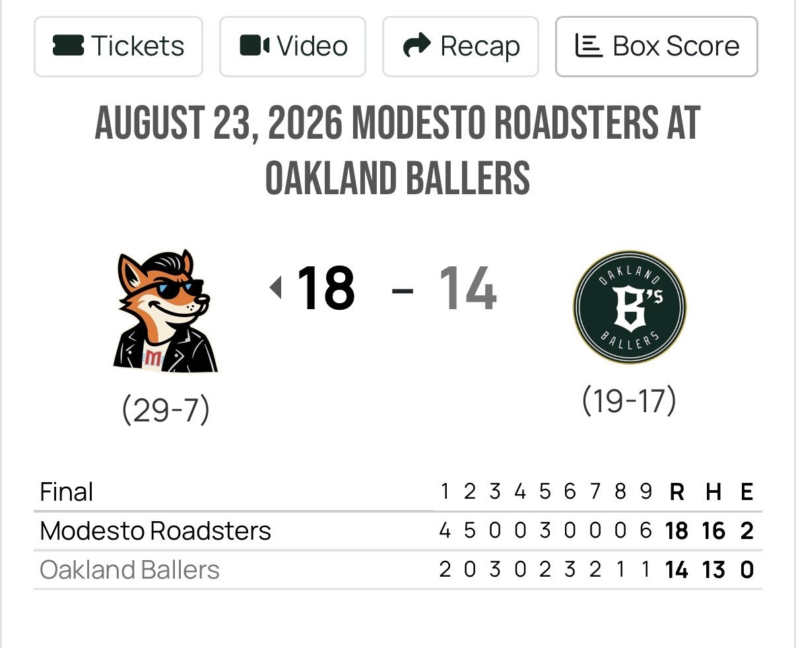Click the Final status label
The image size is (796, 648).
click(x=67, y=492)
